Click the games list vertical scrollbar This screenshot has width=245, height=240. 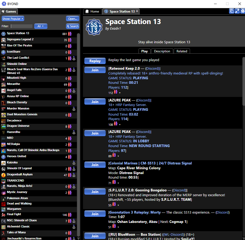tap(78, 135)
